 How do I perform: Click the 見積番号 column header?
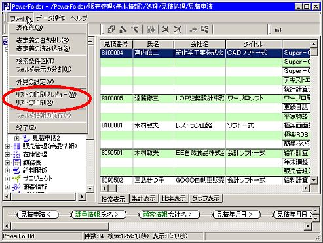pos(116,44)
